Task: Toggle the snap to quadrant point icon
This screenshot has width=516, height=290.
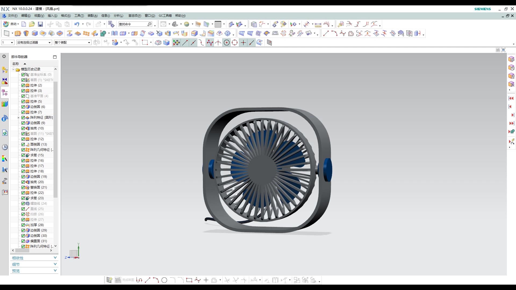Action: [x=235, y=43]
